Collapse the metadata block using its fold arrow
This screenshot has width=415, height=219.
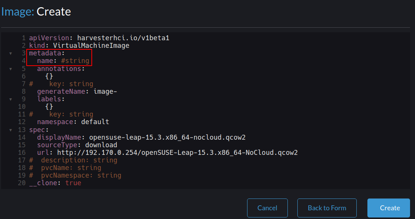click(11, 53)
